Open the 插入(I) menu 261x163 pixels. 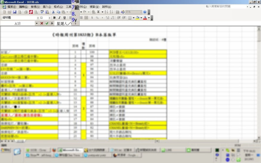pos(47,7)
